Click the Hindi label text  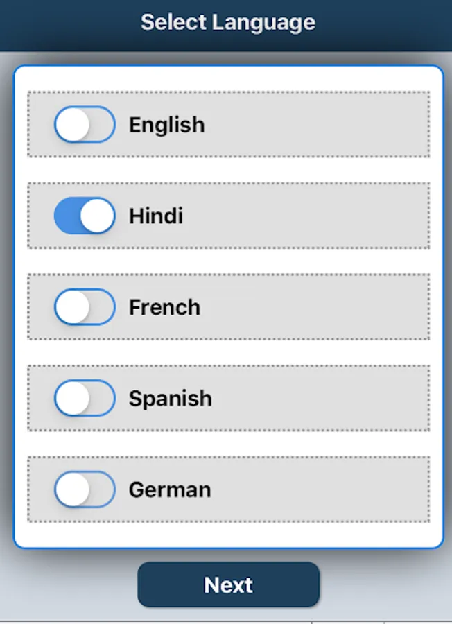pos(156,216)
